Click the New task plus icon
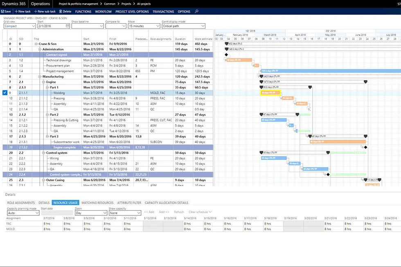Screen dimensions: 401x267 click(16, 11)
